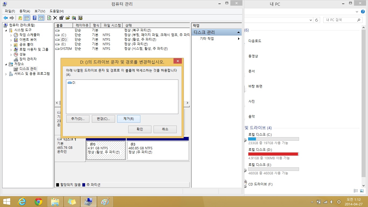Click the blue Back arrow in toolbar
Image resolution: width=368 pixels, height=207 pixels.
tap(6, 18)
